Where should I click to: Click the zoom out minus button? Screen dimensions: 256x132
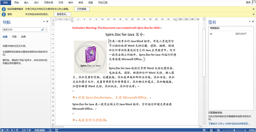(223, 130)
